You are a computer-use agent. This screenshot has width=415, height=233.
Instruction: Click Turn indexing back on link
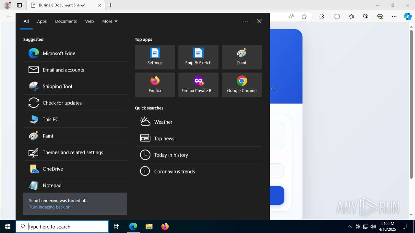[50, 207]
